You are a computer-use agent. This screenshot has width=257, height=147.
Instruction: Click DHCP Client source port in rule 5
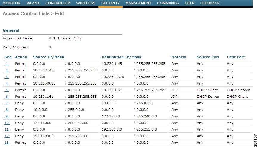pyautogui.click(x=207, y=90)
